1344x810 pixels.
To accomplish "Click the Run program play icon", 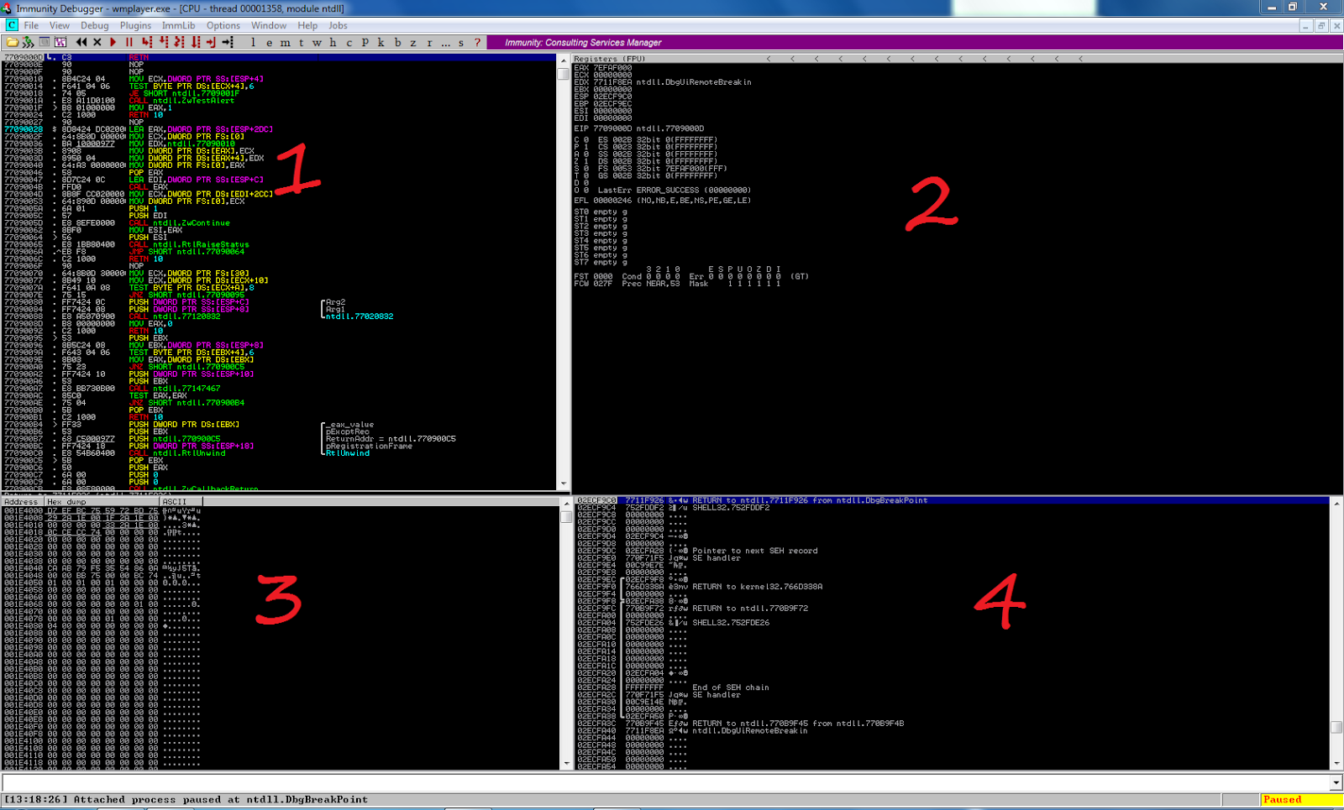I will point(113,41).
